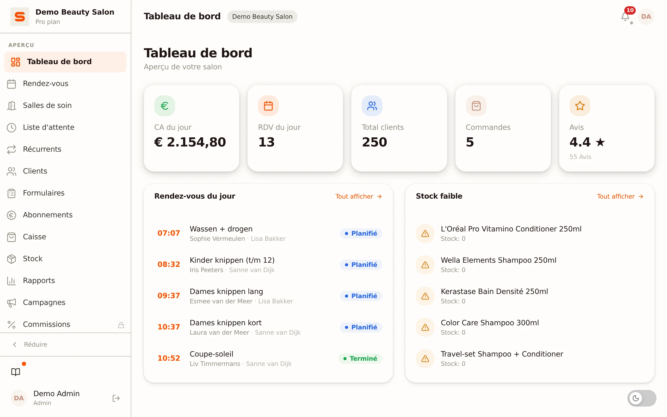Click the 5 Commandes value
Image resolution: width=667 pixels, height=417 pixels.
coord(470,142)
